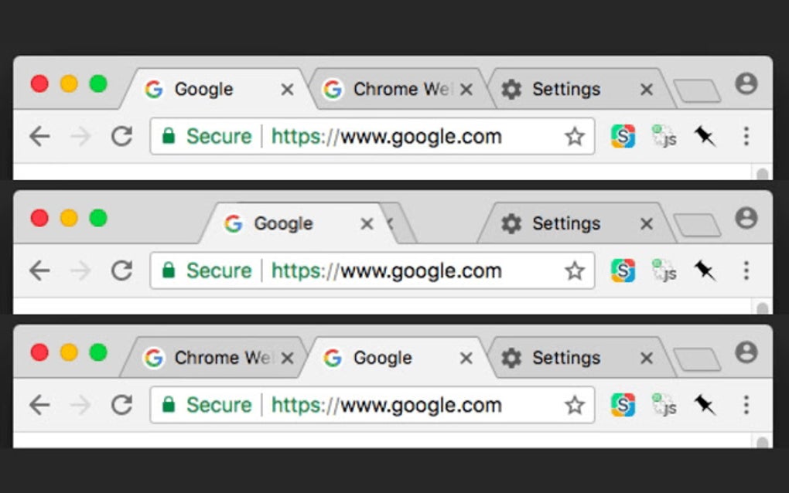This screenshot has height=493, width=789.
Task: Click inside the address bar URL field
Action: (x=387, y=136)
